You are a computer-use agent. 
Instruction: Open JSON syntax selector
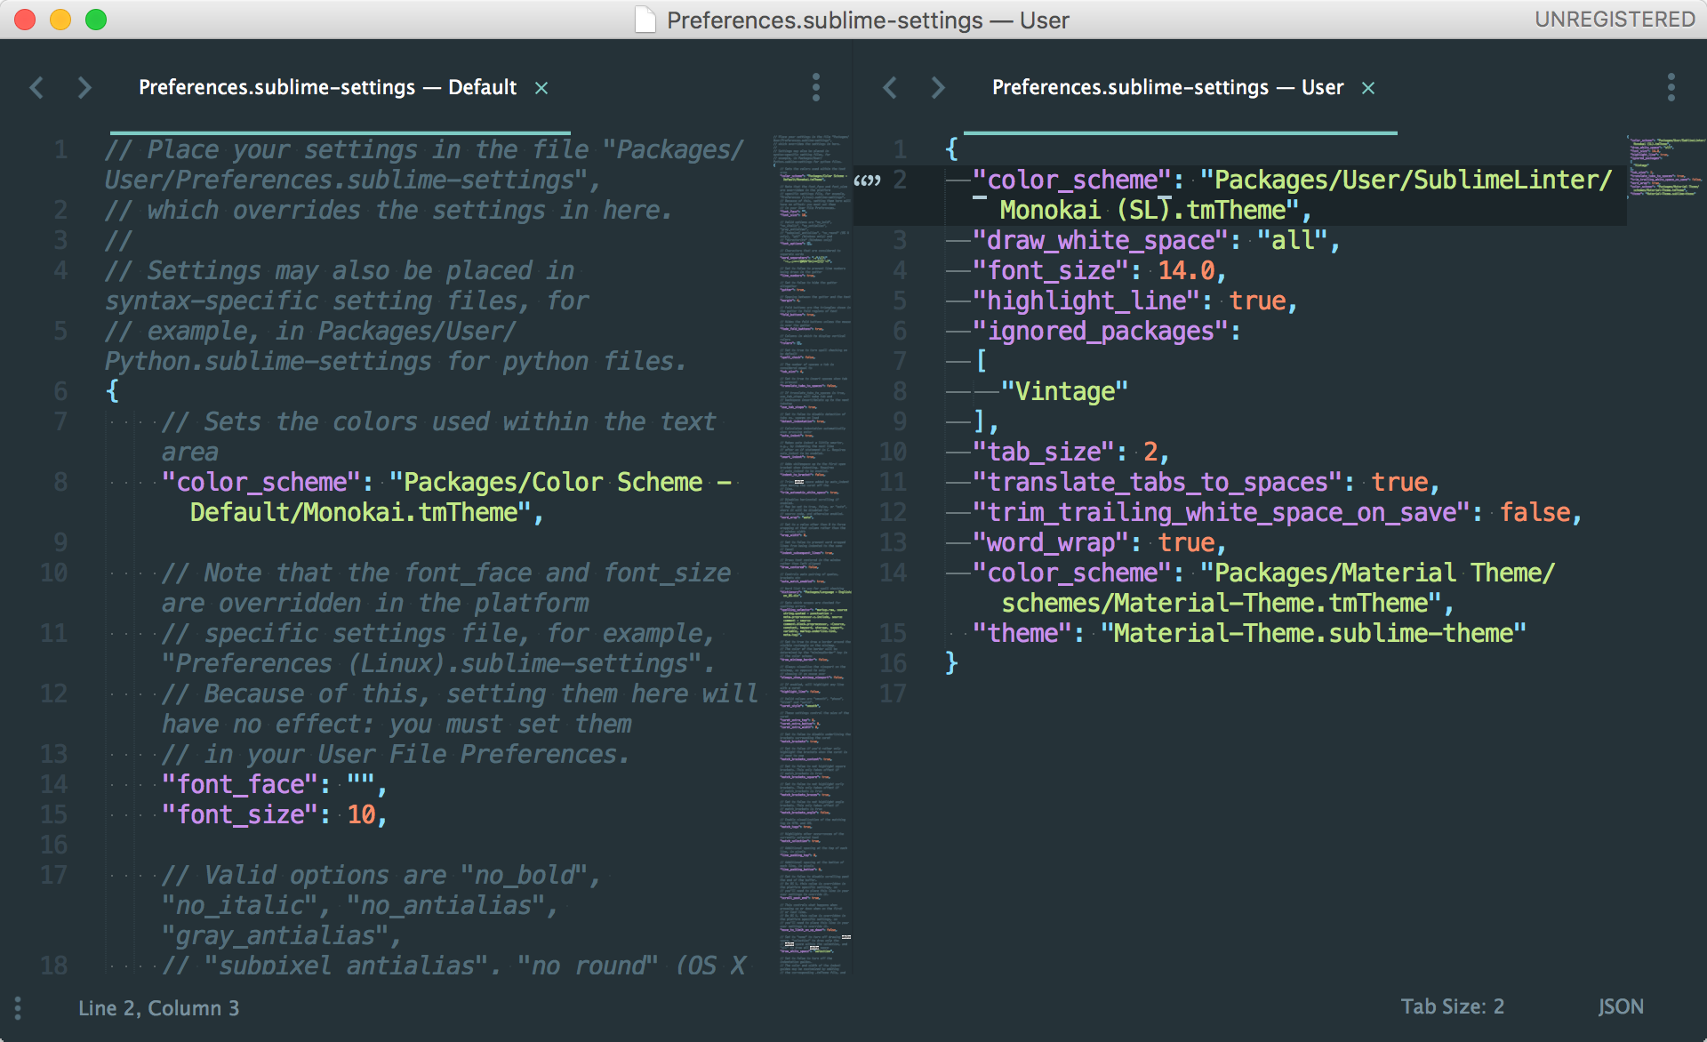coord(1621,1006)
